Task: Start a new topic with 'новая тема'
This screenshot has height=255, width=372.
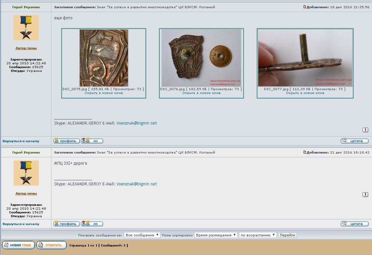Action: point(18,245)
